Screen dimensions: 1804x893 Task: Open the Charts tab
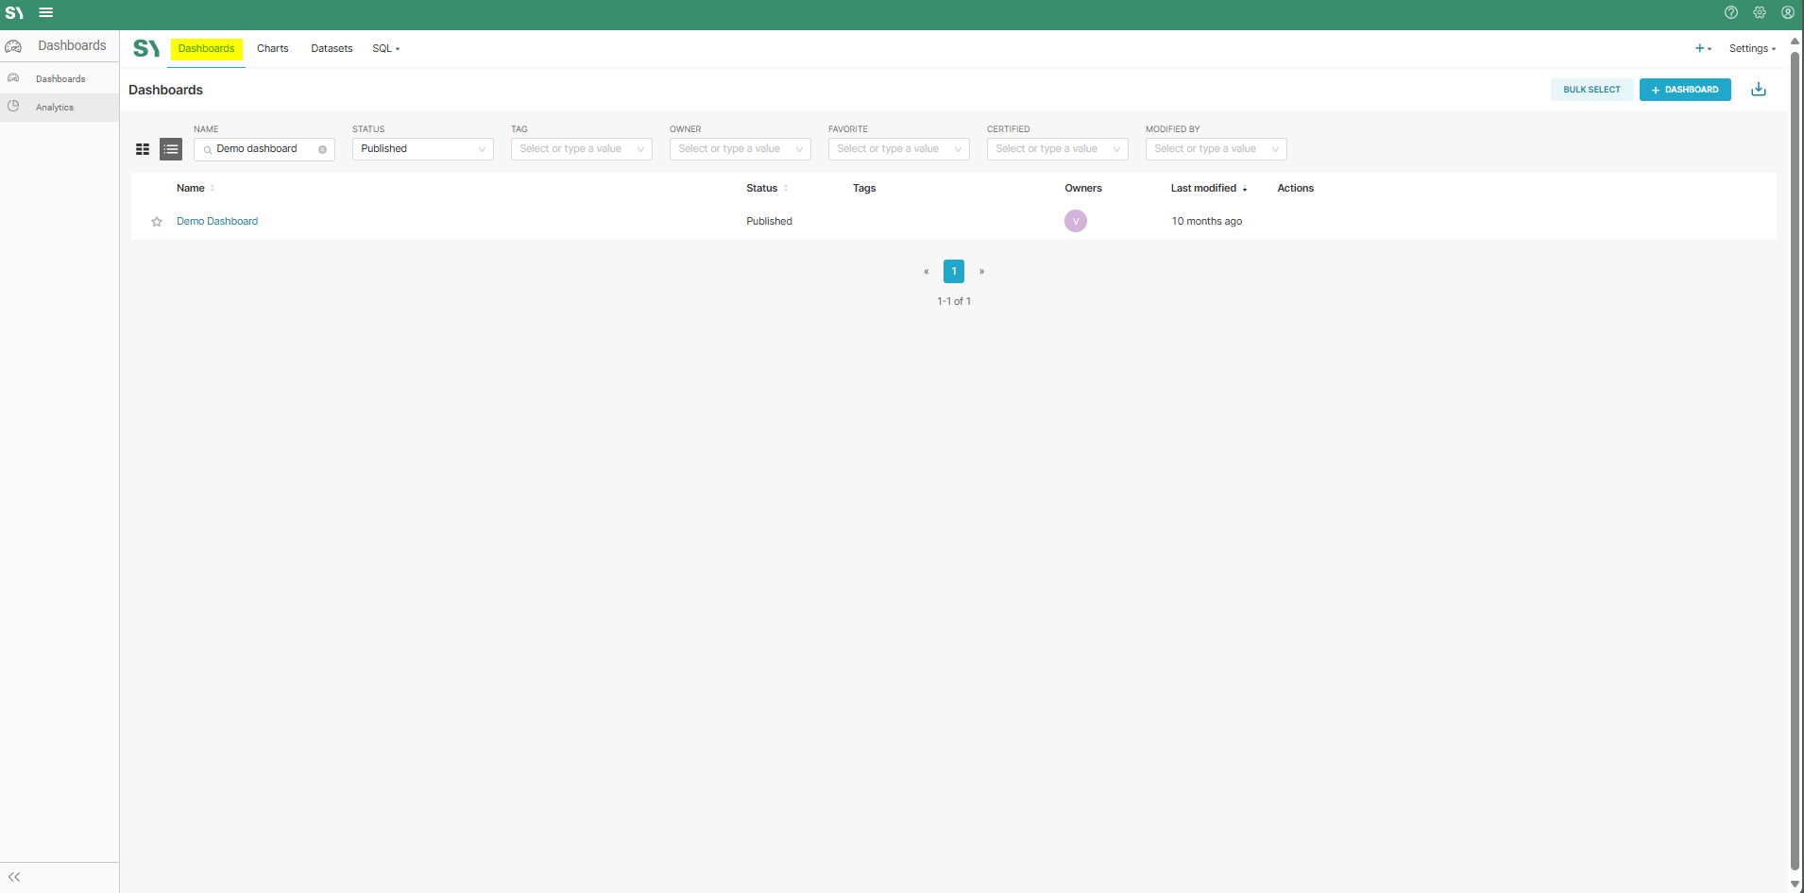click(x=272, y=49)
